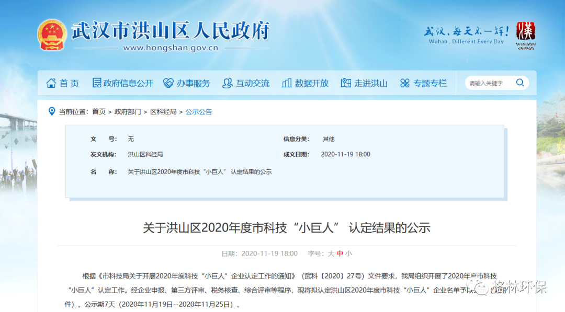The width and height of the screenshot is (565, 312).
Task: Go to 区科经局 in breadcrumb
Action: (x=163, y=112)
